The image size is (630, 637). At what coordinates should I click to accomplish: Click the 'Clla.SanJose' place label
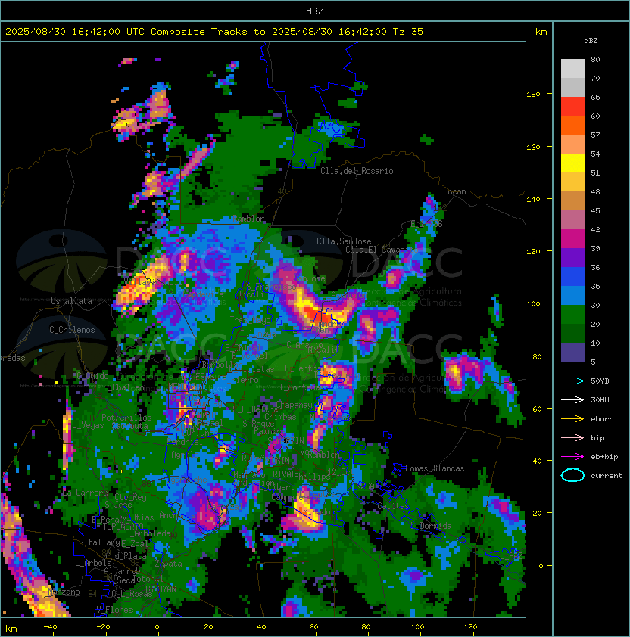tap(344, 241)
